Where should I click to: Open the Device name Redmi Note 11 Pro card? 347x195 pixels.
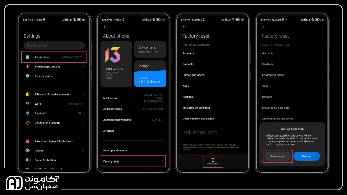(150, 49)
